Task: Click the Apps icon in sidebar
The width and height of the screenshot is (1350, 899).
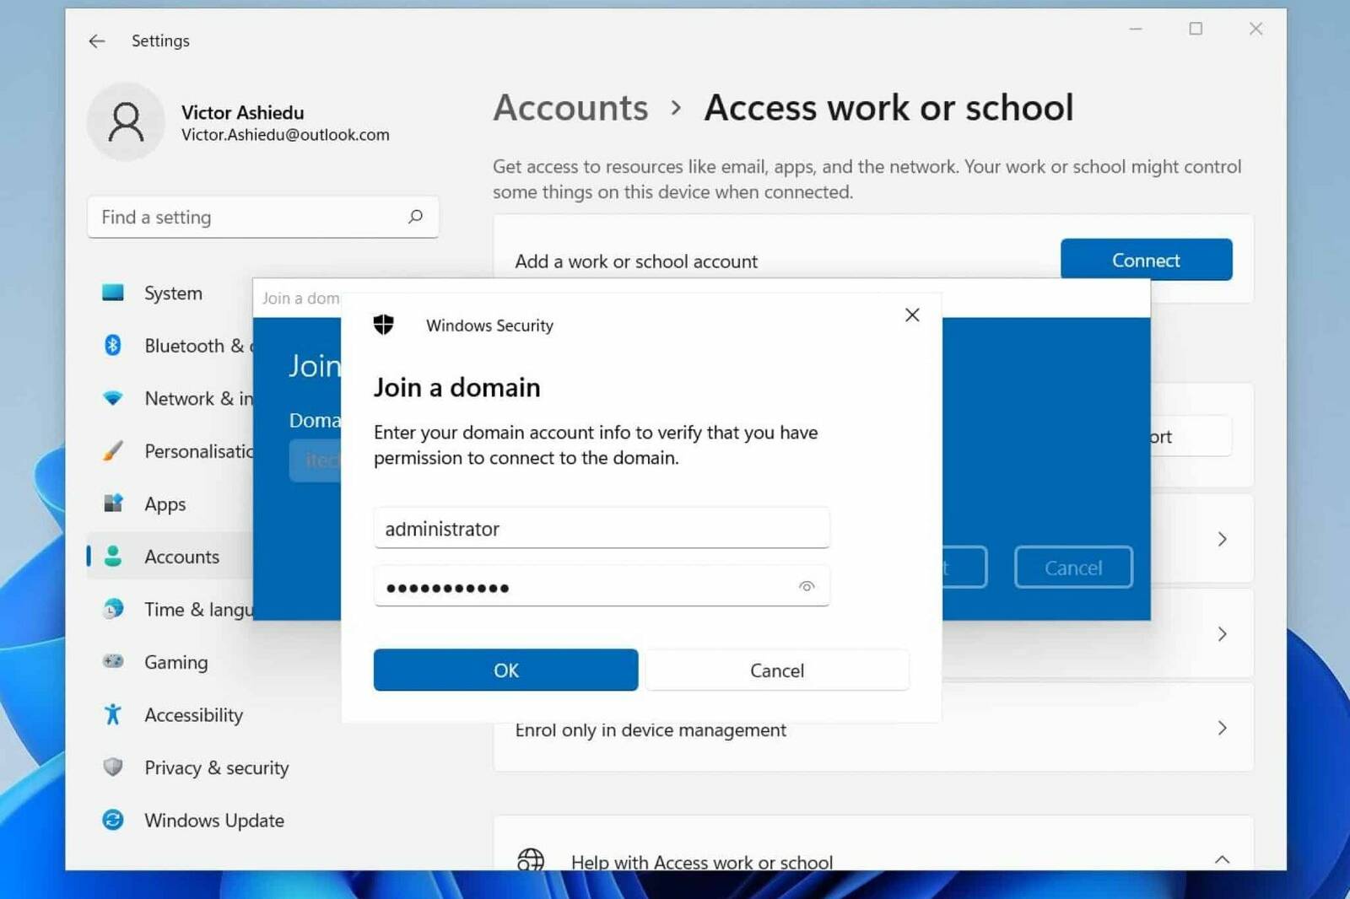Action: point(112,503)
